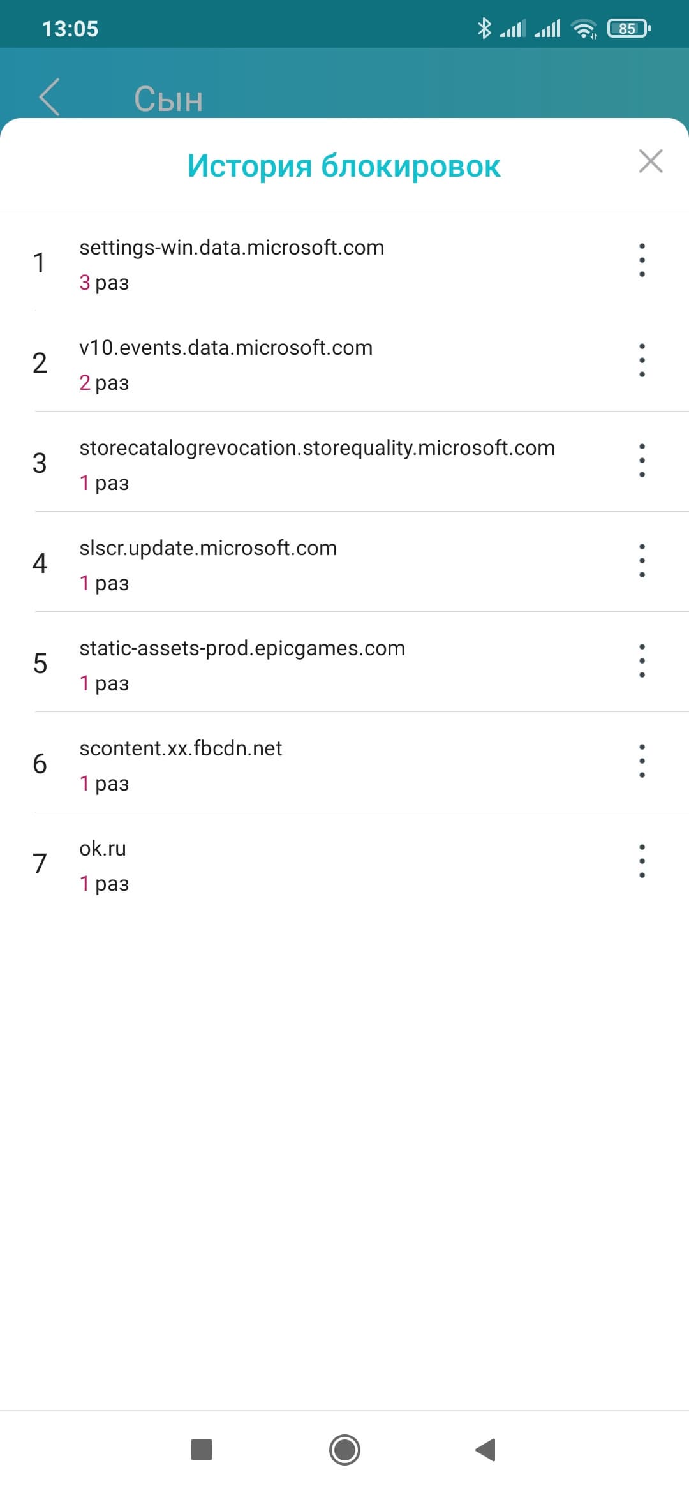The height and width of the screenshot is (1493, 689).
Task: Go back using the header back arrow
Action: point(50,98)
